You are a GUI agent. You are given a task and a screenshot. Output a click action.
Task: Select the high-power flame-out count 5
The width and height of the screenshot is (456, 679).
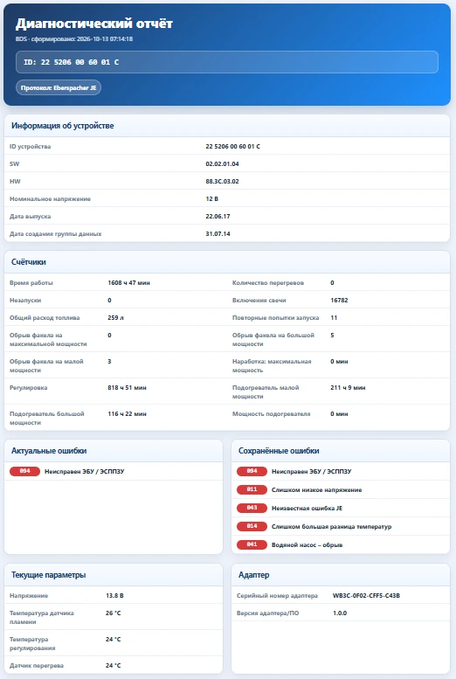click(x=332, y=336)
